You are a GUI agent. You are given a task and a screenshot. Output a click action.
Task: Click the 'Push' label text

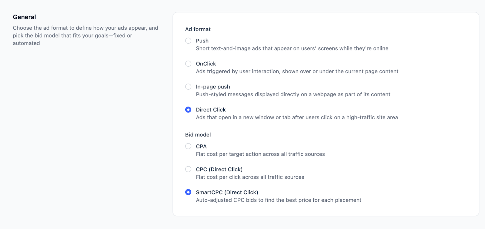(202, 41)
